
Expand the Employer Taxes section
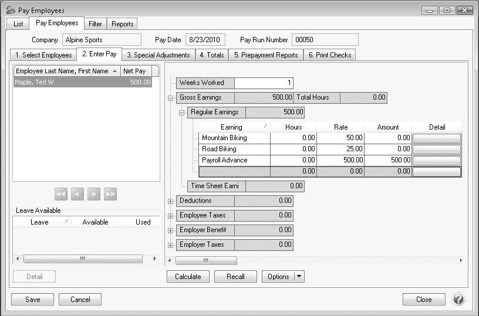click(x=171, y=245)
